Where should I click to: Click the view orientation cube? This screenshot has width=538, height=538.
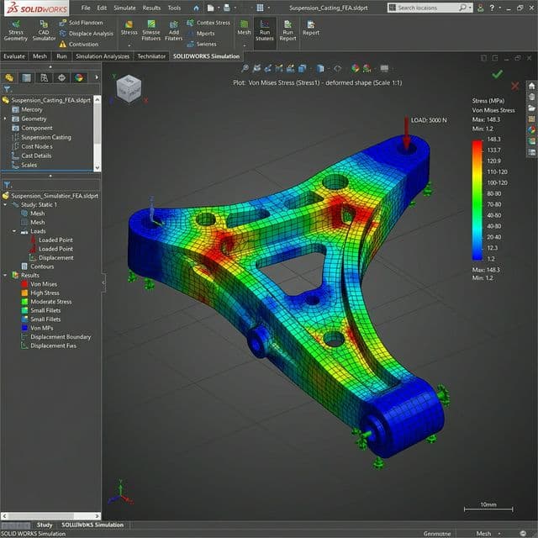coord(129,89)
